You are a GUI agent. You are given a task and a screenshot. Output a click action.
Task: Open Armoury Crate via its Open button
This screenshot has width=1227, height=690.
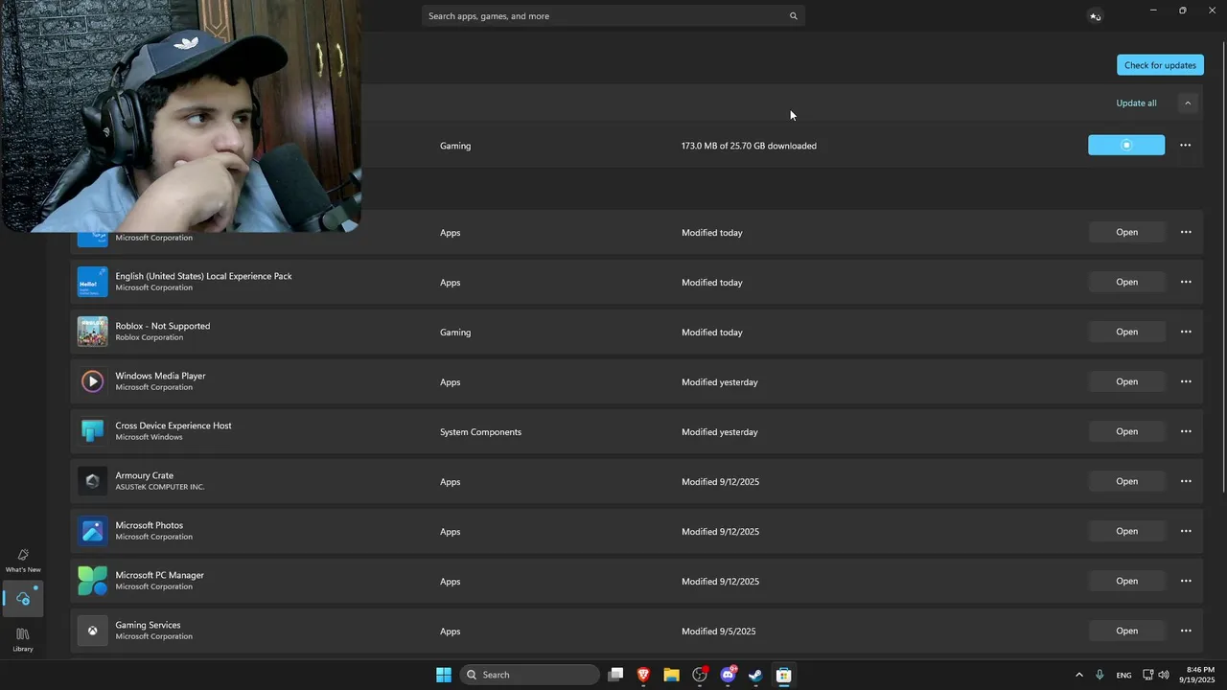1126,481
